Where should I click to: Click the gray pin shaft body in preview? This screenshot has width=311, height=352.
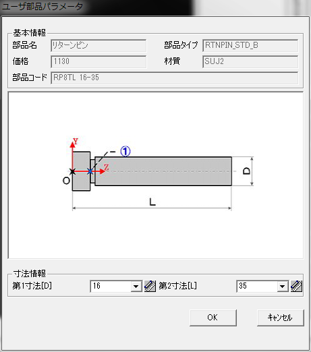pyautogui.click(x=163, y=171)
